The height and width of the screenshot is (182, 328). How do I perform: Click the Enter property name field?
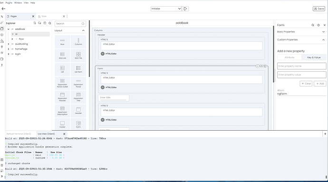tap(302, 66)
